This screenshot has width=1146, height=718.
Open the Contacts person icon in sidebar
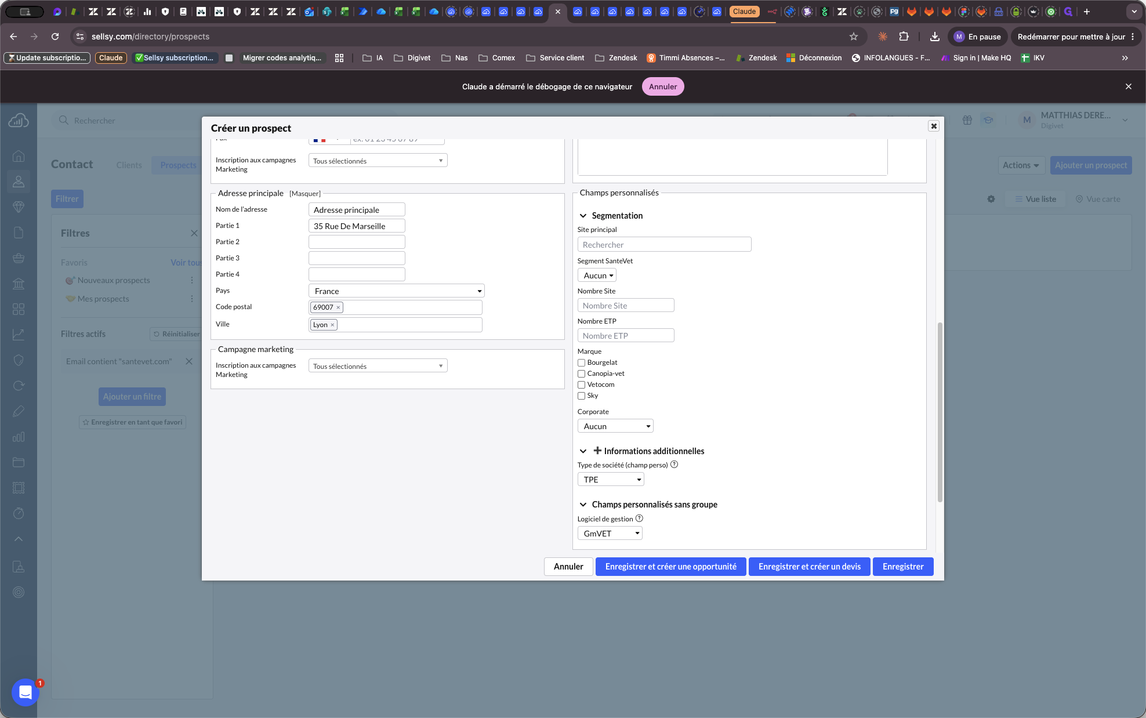tap(19, 182)
